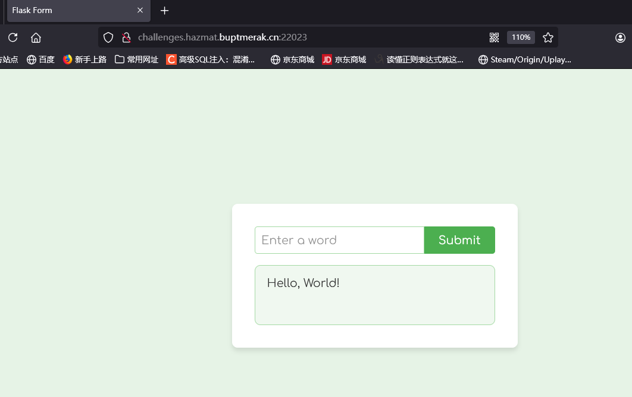Open the 百度 bookmark

(40, 59)
